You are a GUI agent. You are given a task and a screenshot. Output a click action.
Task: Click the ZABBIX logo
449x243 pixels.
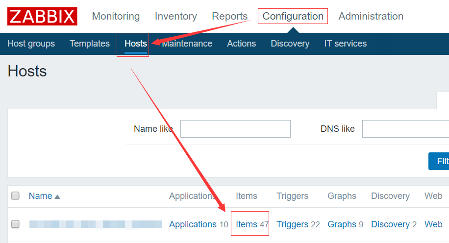click(42, 16)
